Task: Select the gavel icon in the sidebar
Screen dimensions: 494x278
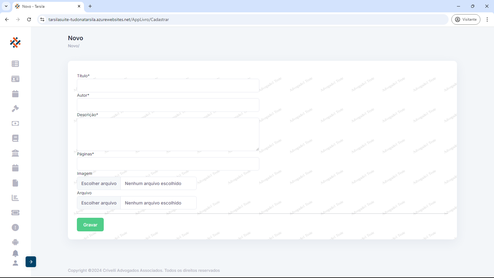Action: coord(15,108)
